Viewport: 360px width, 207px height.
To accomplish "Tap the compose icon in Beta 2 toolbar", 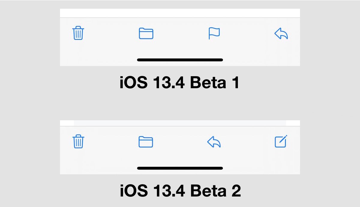I will click(281, 142).
